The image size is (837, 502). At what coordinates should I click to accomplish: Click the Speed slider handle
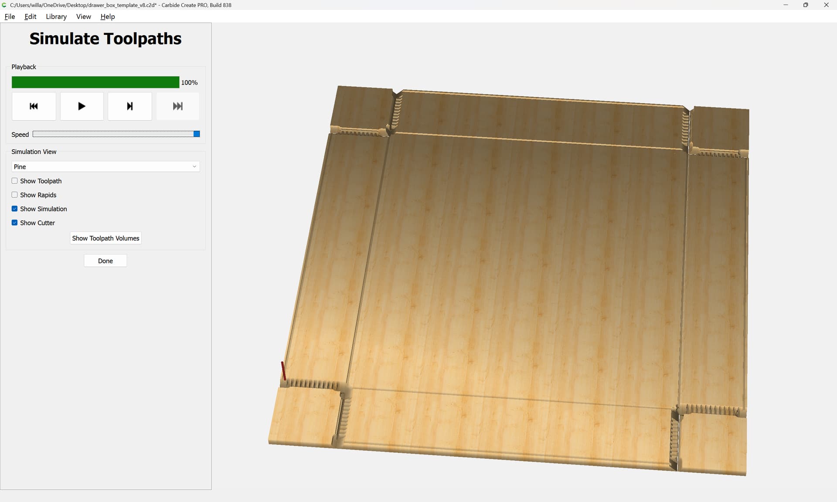[197, 134]
